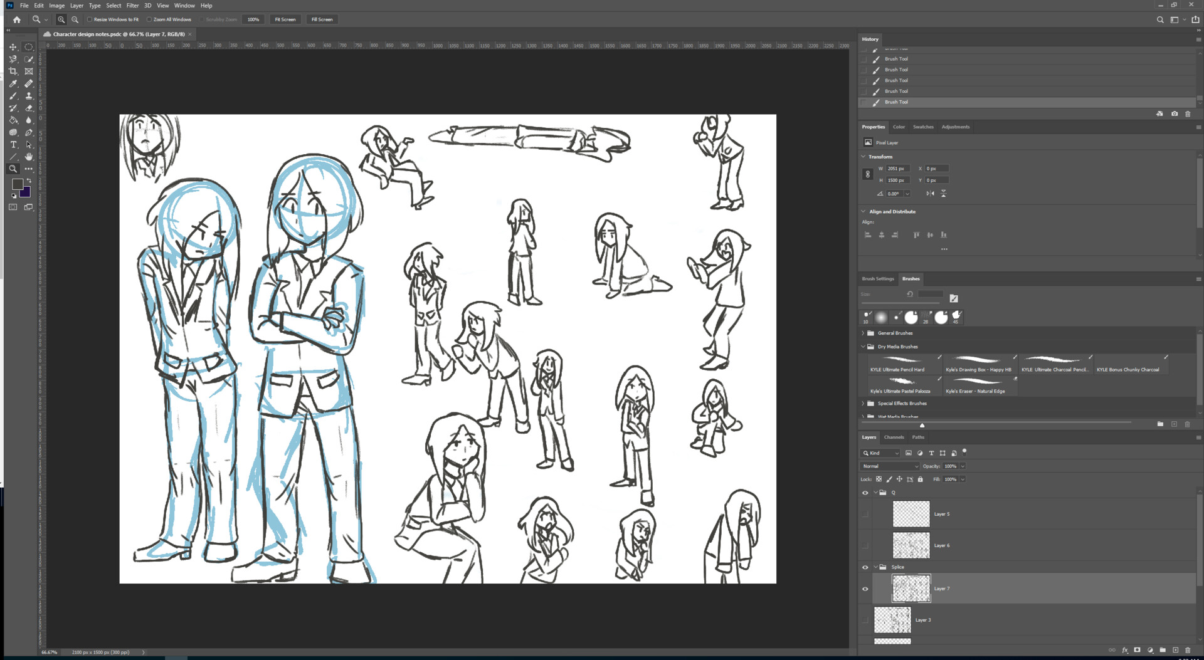The height and width of the screenshot is (660, 1204).
Task: Select the Type tool
Action: tap(13, 144)
